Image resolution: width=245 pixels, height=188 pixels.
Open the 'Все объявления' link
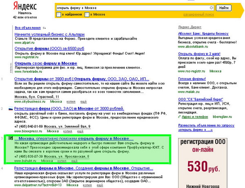click(x=28, y=28)
